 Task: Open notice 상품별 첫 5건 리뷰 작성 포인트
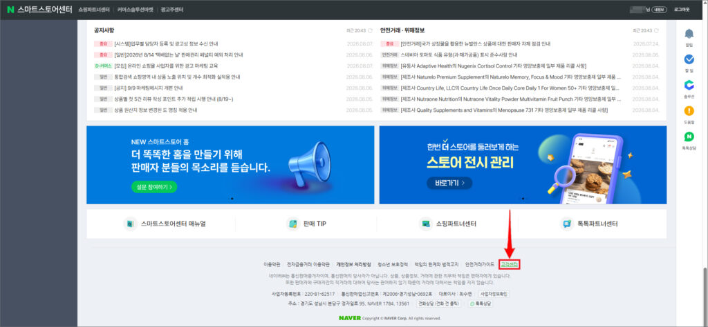tap(174, 99)
